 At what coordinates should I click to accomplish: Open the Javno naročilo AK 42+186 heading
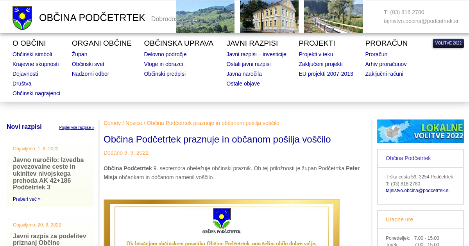tap(48, 173)
